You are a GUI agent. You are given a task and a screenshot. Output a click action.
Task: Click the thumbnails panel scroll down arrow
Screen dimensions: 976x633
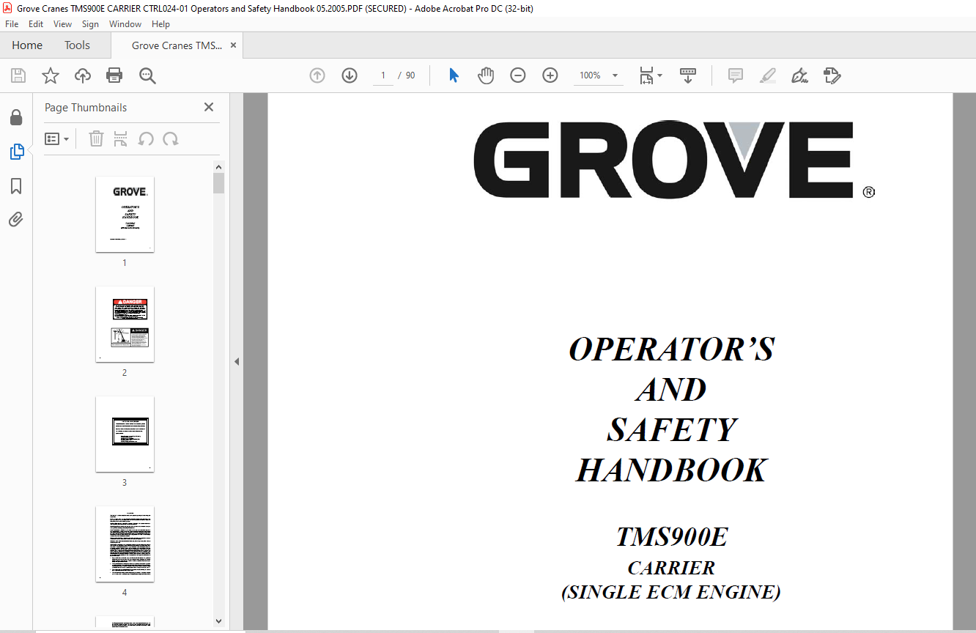point(218,621)
